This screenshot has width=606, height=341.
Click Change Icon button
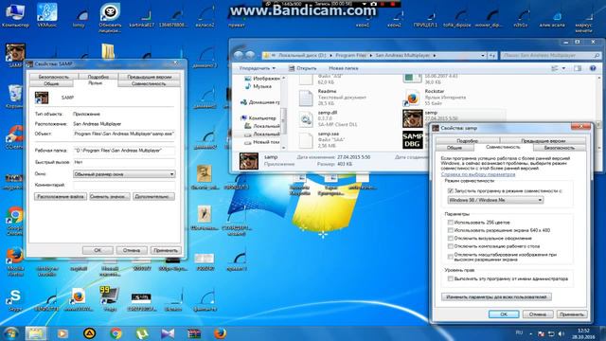tap(110, 196)
